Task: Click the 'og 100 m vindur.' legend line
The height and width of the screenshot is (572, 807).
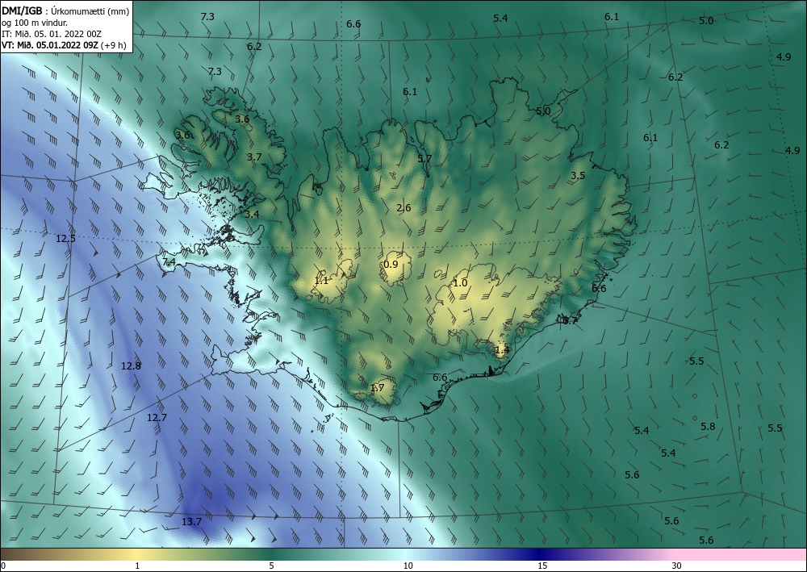Action: (x=35, y=23)
